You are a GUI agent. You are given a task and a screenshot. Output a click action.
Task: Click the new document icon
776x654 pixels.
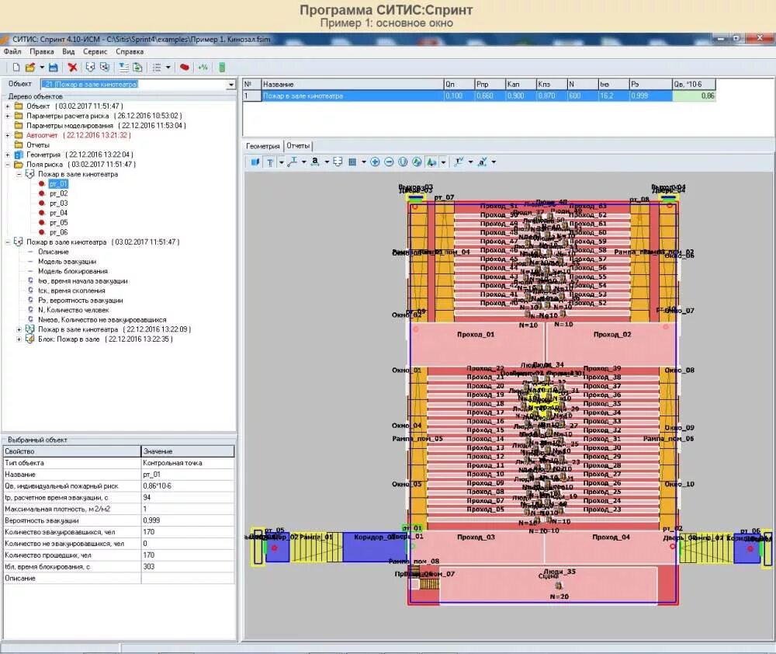[16, 68]
